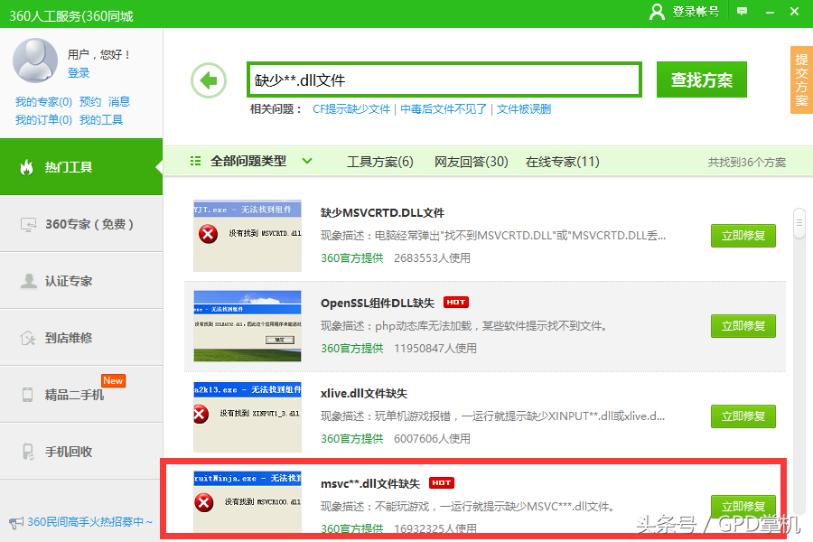
Task: Click the login account person icon
Action: click(x=657, y=12)
